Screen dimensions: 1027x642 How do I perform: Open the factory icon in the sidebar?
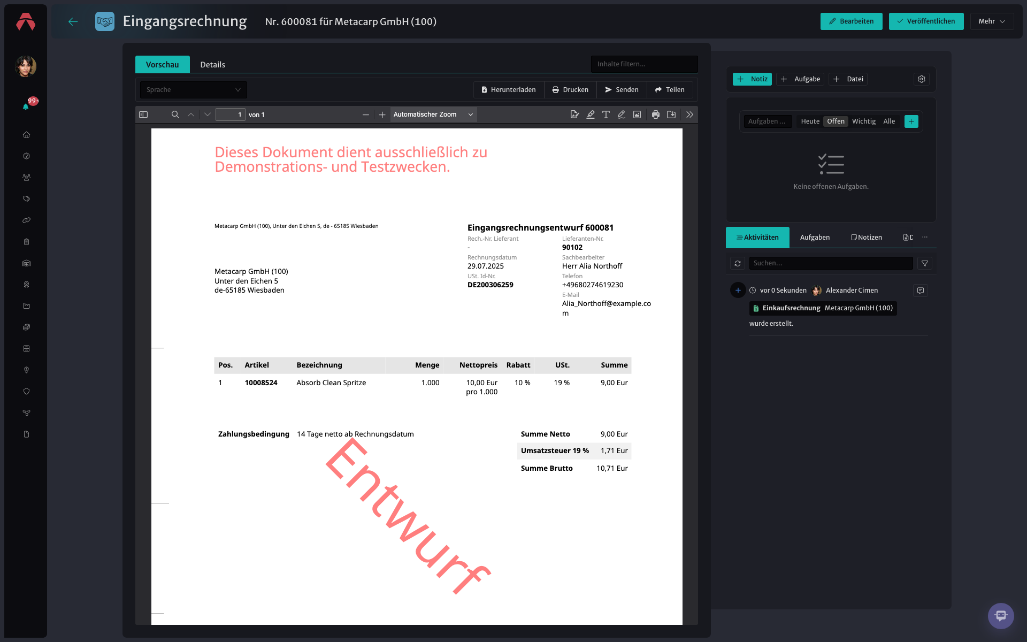26,306
